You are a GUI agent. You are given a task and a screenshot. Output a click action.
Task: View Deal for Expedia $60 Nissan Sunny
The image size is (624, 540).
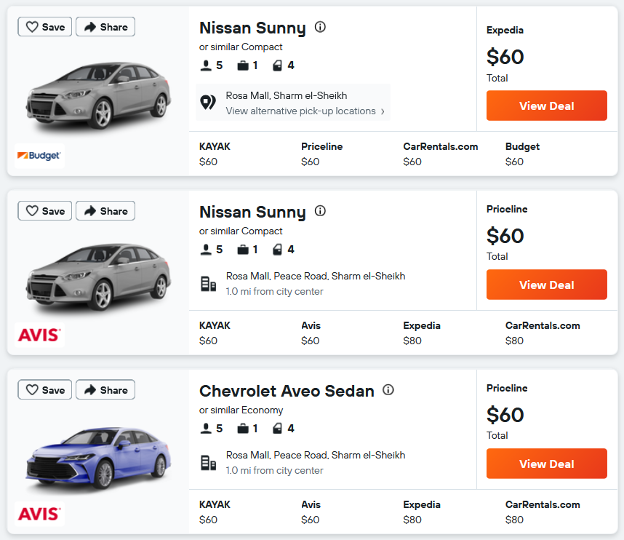[x=546, y=106]
